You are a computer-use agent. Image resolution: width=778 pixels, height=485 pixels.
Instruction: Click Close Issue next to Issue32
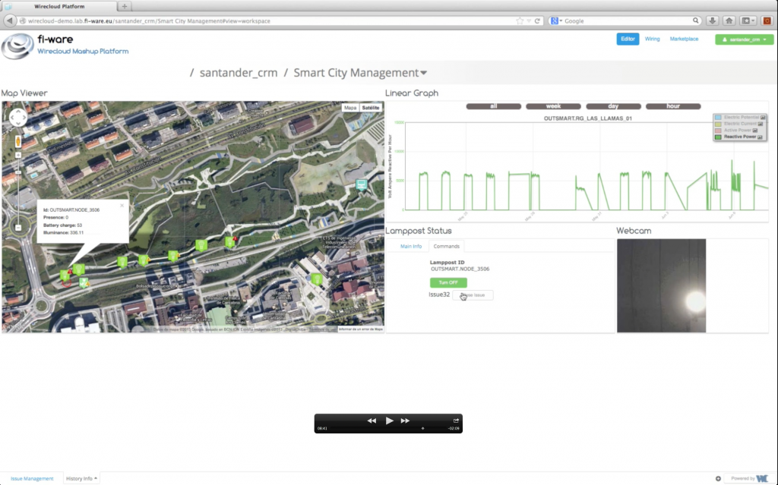(x=473, y=294)
